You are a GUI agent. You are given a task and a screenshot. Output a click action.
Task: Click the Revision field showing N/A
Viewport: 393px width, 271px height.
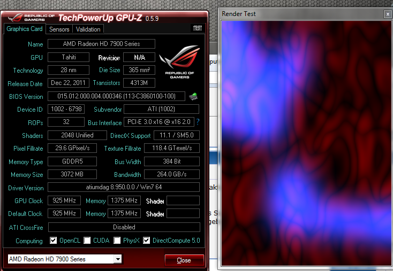pos(139,57)
